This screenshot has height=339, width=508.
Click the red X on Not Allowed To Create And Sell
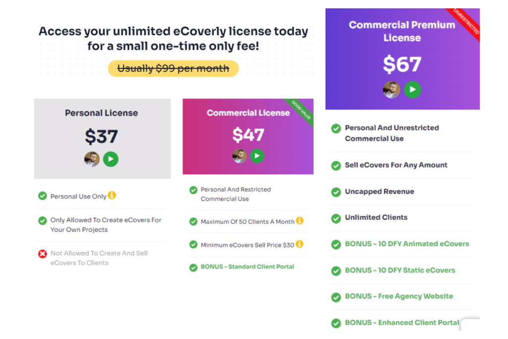point(42,253)
